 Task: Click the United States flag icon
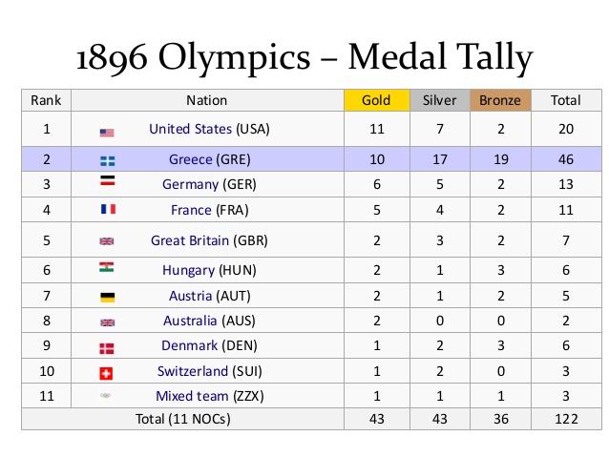107,132
